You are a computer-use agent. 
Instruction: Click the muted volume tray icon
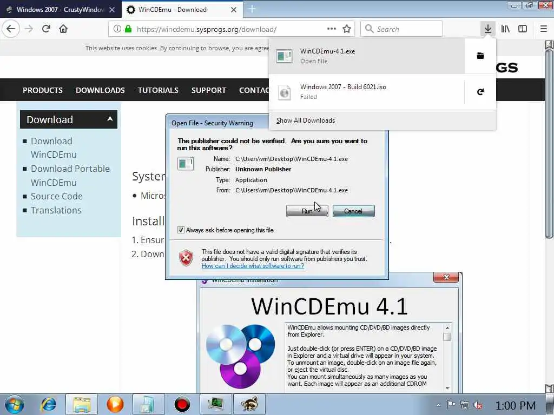[x=478, y=405]
